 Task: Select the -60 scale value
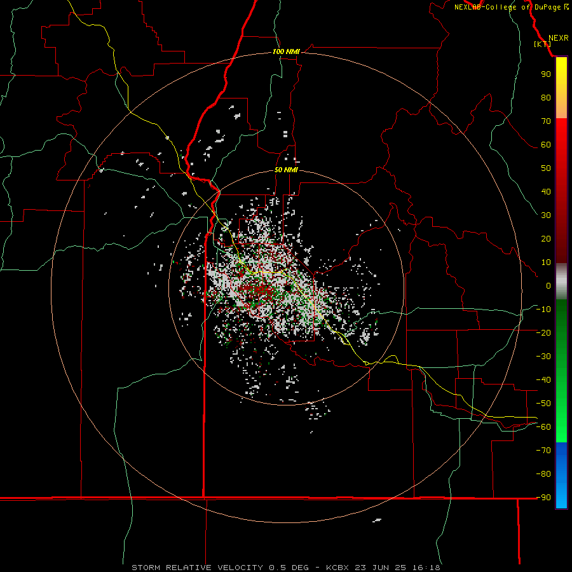(543, 427)
